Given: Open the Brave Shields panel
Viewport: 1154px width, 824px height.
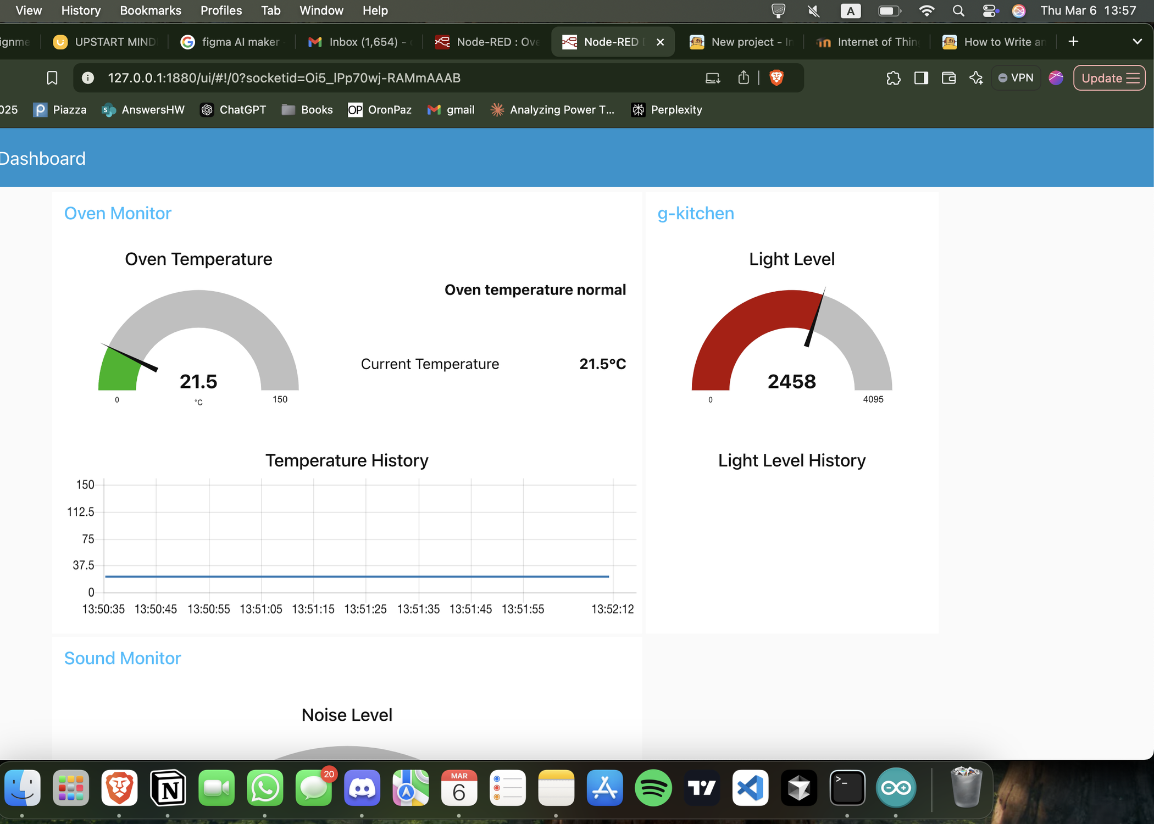Looking at the screenshot, I should (776, 77).
